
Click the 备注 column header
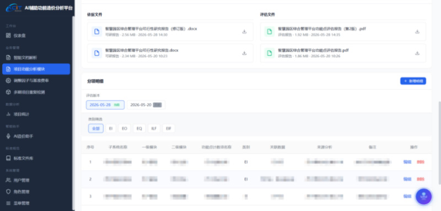(x=373, y=147)
